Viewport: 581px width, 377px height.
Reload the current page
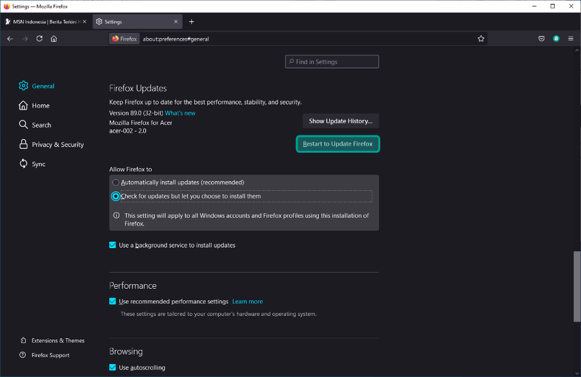(x=39, y=39)
